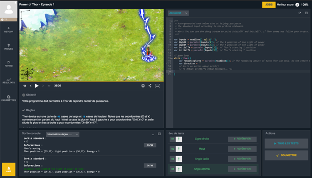Image resolution: width=312 pixels, height=178 pixels.
Task: Click the compass rose in game view
Action: (27, 74)
